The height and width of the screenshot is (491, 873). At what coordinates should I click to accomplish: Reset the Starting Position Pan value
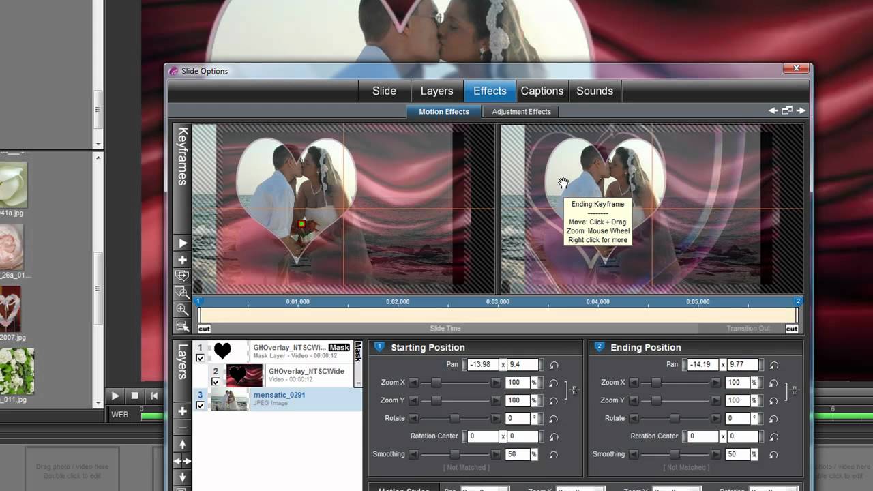[554, 365]
